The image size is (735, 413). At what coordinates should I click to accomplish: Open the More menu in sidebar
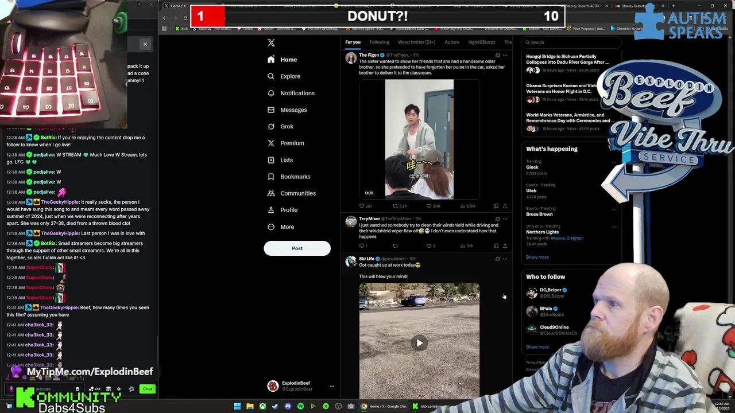pyautogui.click(x=281, y=227)
